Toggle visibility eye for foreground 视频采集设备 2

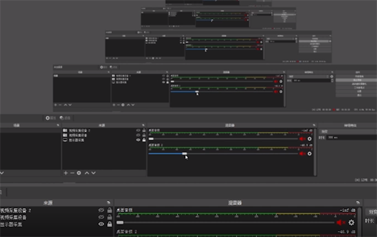click(x=101, y=211)
